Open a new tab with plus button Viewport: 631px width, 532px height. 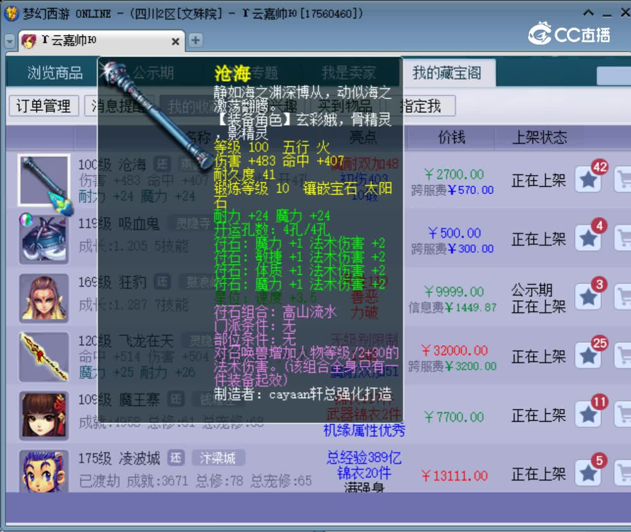[196, 40]
